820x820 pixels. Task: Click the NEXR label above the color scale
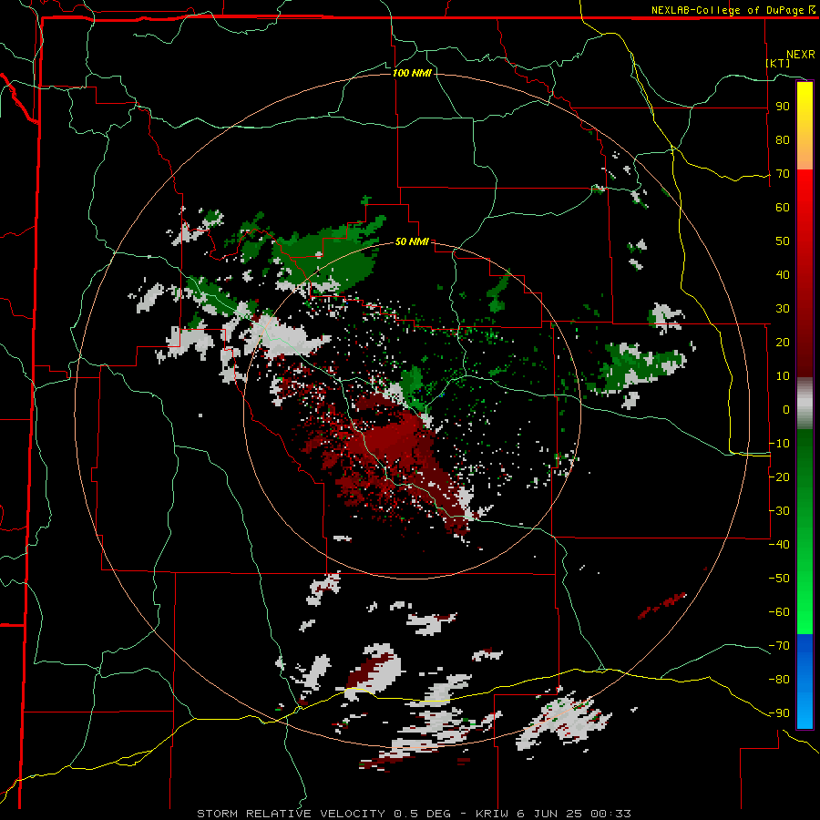pyautogui.click(x=800, y=55)
